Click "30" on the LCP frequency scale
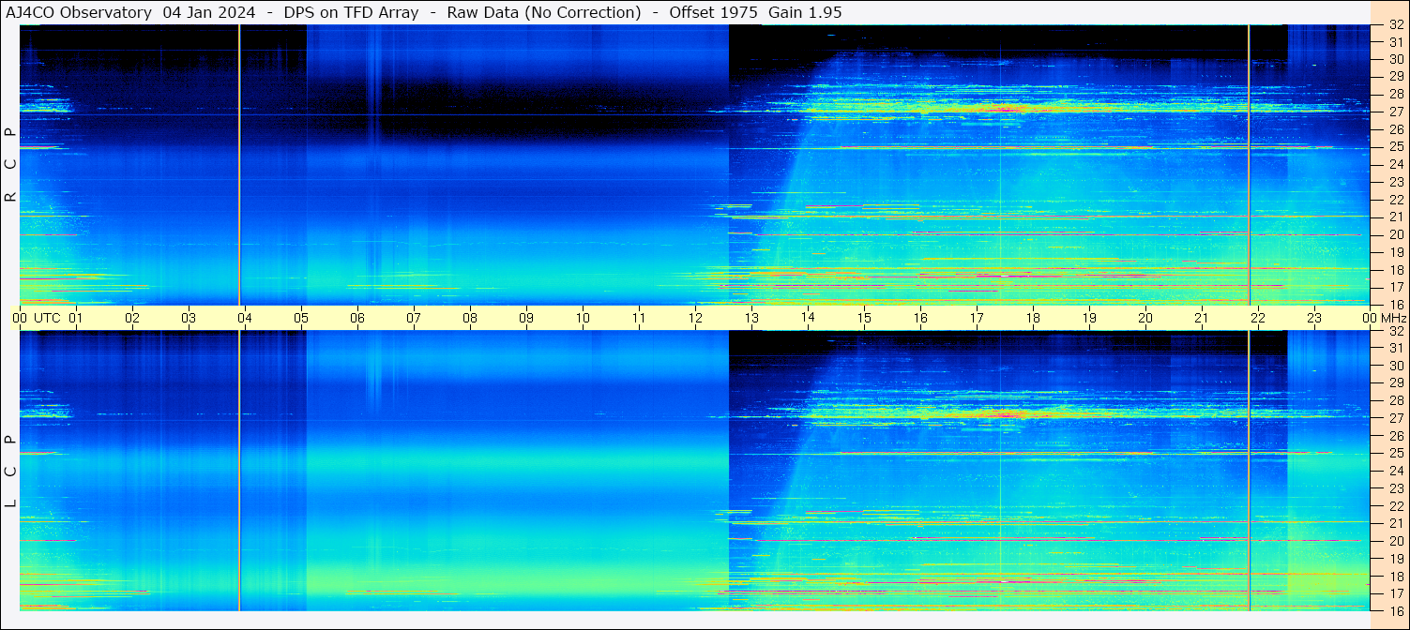The image size is (1410, 630). tap(1396, 366)
